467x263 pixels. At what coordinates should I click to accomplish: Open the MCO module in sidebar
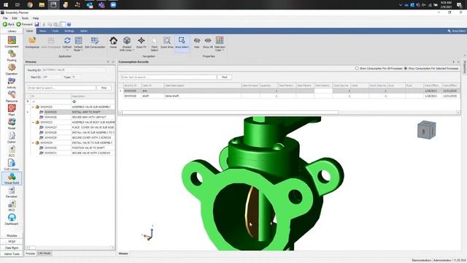tap(12, 205)
